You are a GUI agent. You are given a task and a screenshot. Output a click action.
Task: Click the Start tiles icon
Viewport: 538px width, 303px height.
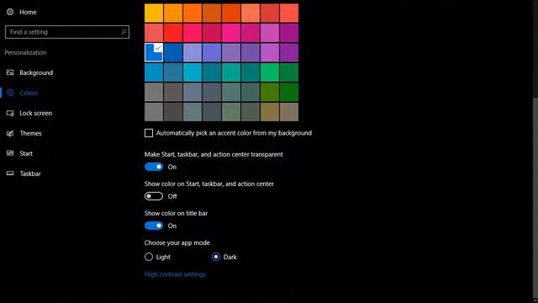(x=10, y=153)
